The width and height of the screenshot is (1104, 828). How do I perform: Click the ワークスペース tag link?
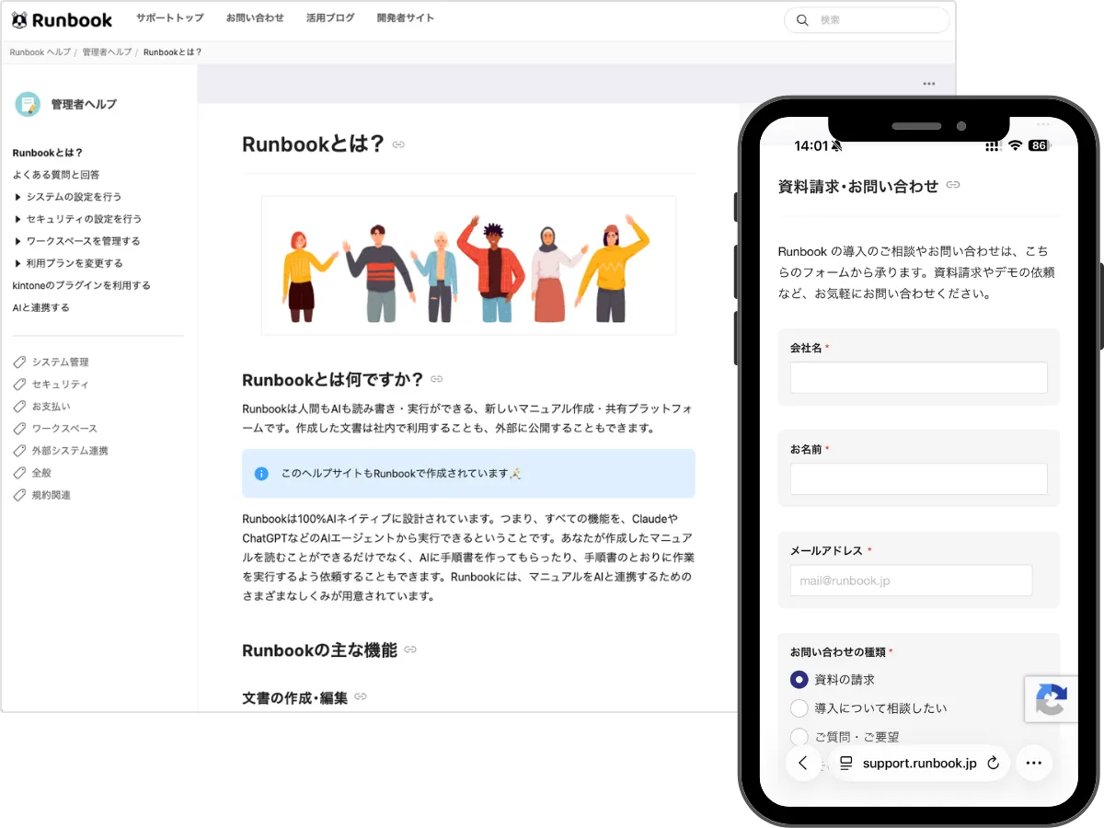(64, 429)
